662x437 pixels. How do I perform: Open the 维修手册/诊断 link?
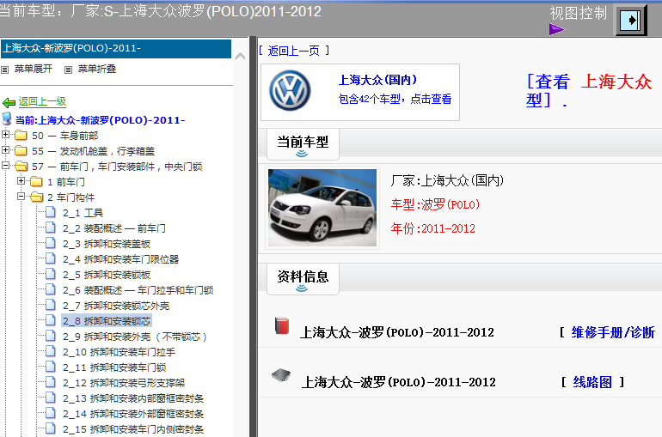click(x=613, y=332)
